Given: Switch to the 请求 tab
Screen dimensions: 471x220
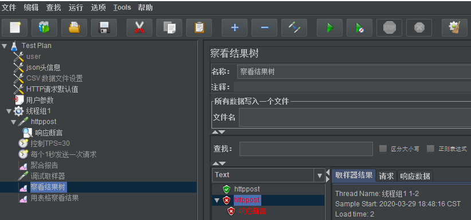Looking at the screenshot, I should point(386,176).
